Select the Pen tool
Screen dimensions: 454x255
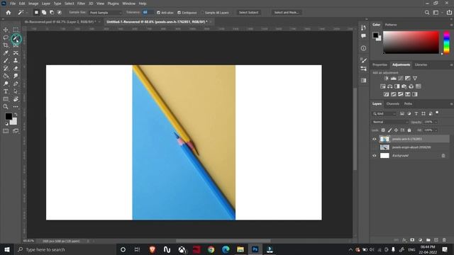[x=16, y=84]
